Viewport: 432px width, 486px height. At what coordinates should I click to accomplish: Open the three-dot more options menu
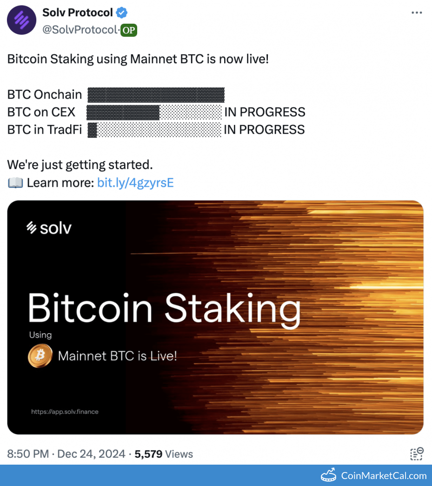point(417,13)
